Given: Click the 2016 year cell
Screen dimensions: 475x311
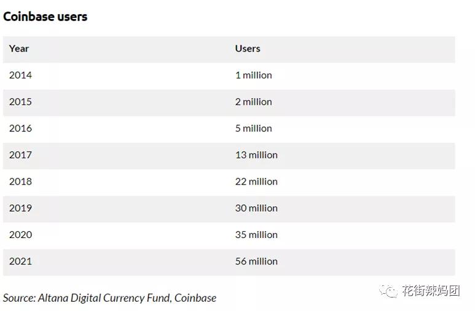Looking at the screenshot, I should [x=20, y=128].
